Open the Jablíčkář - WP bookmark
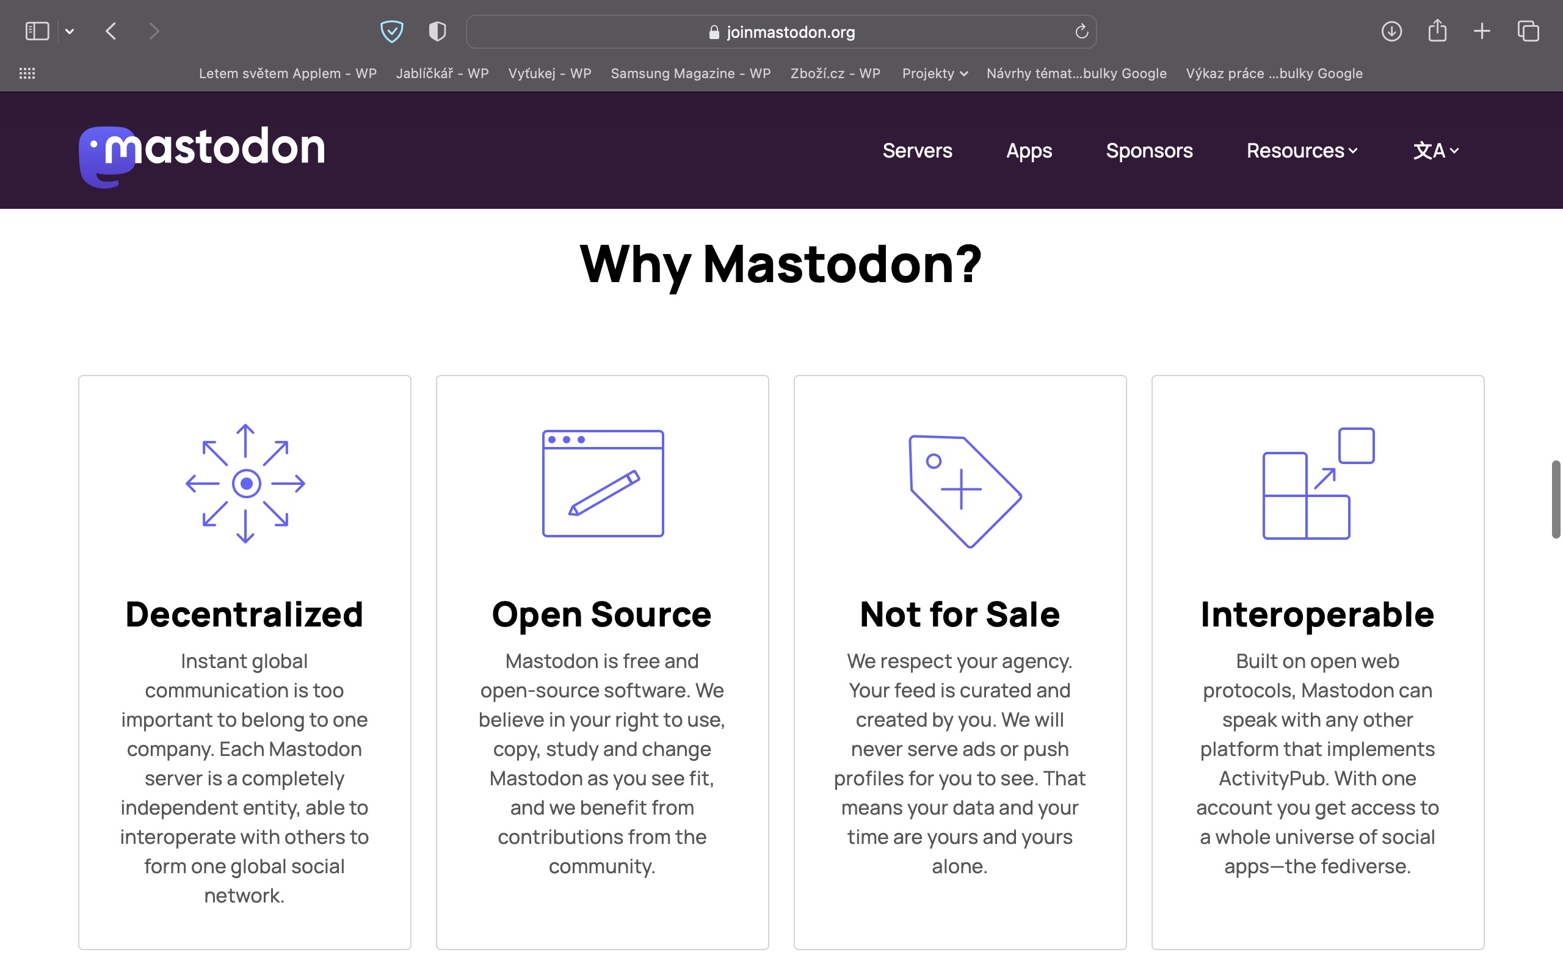This screenshot has height=977, width=1563. click(x=442, y=73)
